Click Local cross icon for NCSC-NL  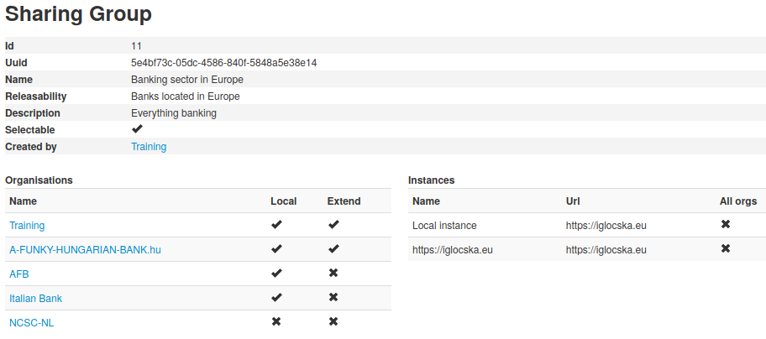[x=276, y=321]
